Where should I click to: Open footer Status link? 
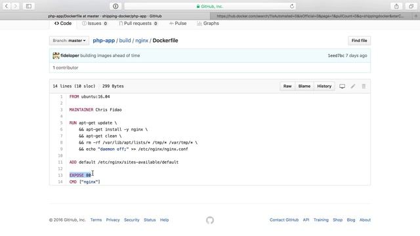(150, 220)
